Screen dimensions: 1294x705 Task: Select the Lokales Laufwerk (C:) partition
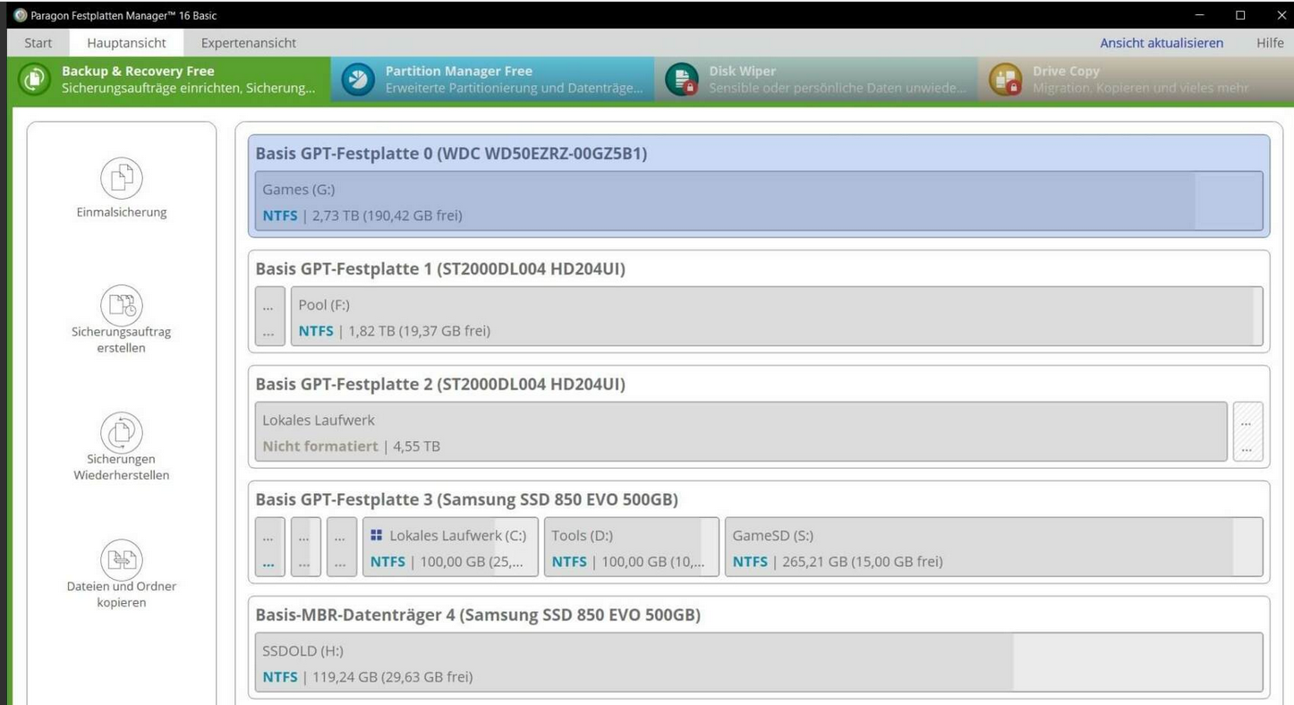[450, 548]
